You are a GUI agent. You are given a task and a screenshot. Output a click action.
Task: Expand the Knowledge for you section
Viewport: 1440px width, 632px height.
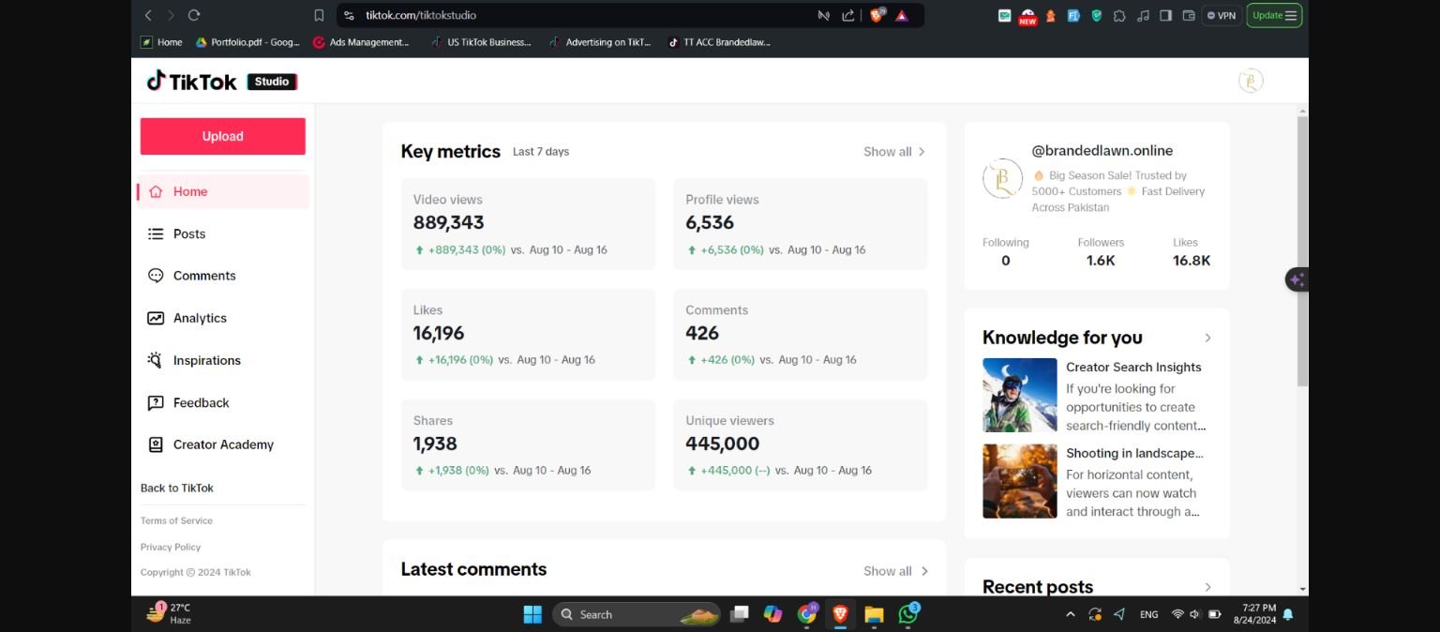pos(1207,338)
